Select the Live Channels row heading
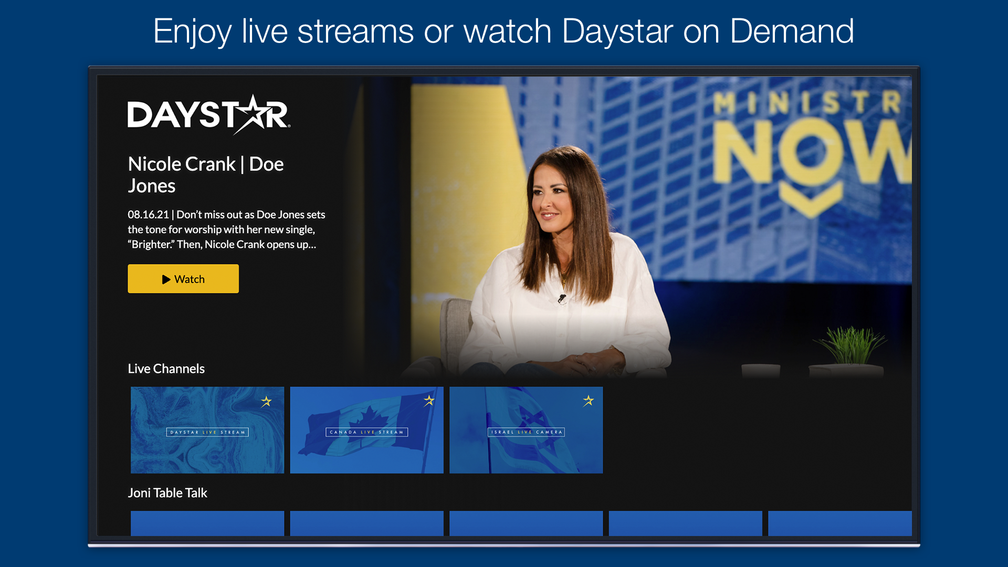The height and width of the screenshot is (567, 1008). point(166,369)
